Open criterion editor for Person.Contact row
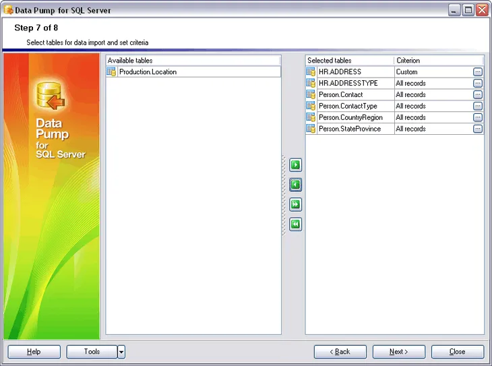Image resolution: width=492 pixels, height=366 pixels. (478, 94)
